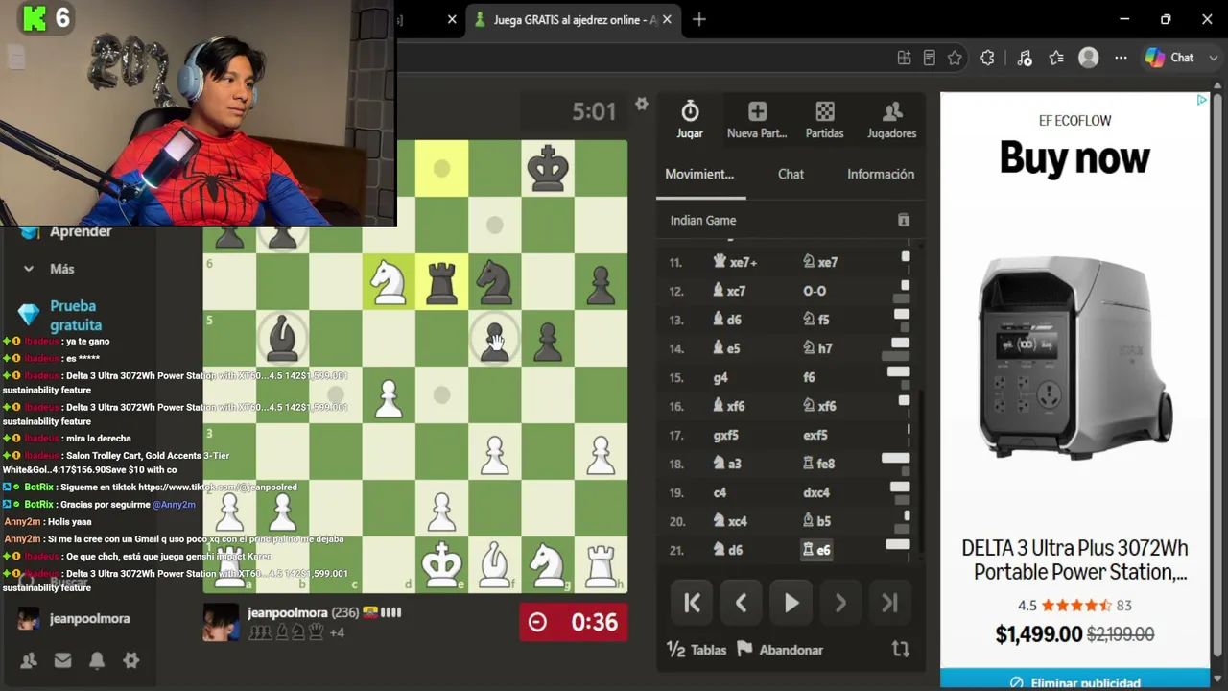The height and width of the screenshot is (691, 1228).
Task: Open the settings gear in the sidebar footer
Action: coord(131,660)
